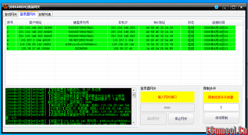Click disk serial WD-WCC2EU279169
This screenshot has height=135, width=248.
click(81, 40)
